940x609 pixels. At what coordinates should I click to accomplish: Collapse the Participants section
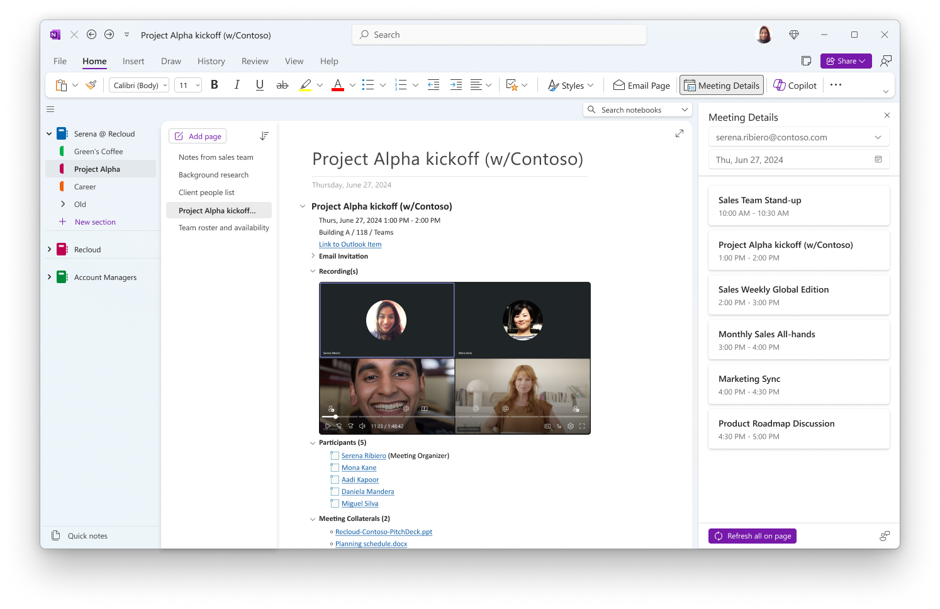pos(313,442)
